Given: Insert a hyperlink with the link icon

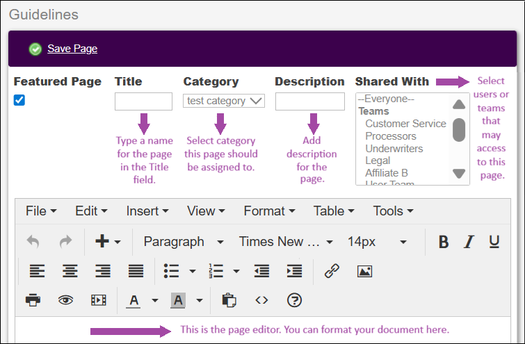Looking at the screenshot, I should point(332,271).
